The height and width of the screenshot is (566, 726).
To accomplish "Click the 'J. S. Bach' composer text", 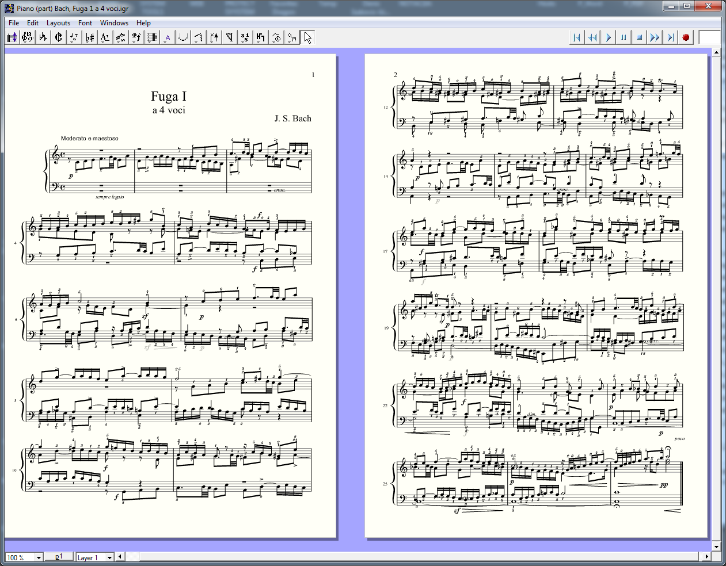I will (292, 118).
